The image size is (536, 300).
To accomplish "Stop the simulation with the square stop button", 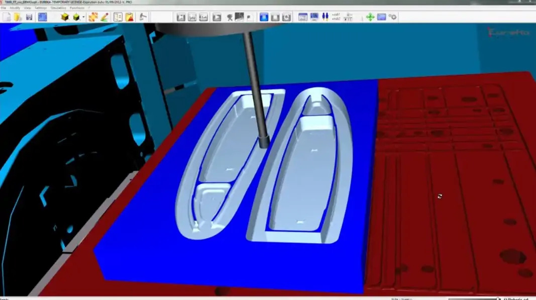I will [275, 17].
